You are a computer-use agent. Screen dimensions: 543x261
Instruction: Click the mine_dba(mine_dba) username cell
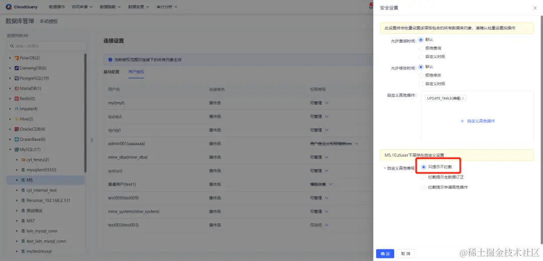click(128, 157)
